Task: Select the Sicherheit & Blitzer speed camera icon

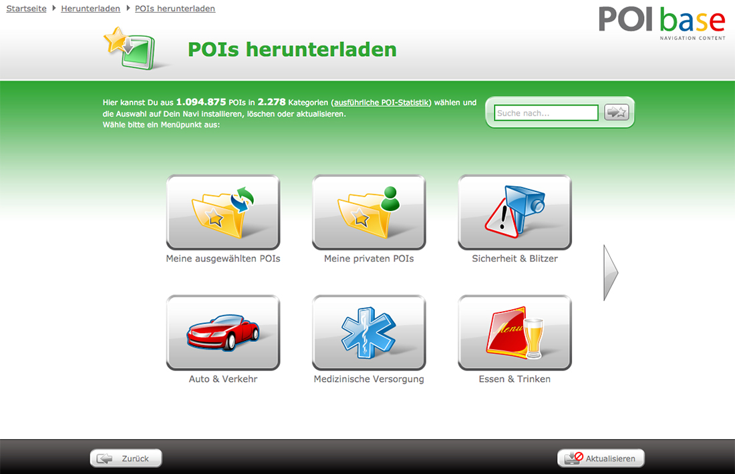Action: [514, 212]
